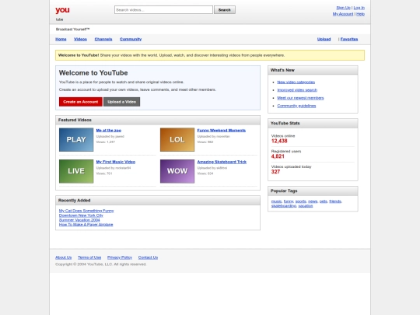420x315 pixels.
Task: Click the 'What's New' panel header
Action: pyautogui.click(x=313, y=70)
